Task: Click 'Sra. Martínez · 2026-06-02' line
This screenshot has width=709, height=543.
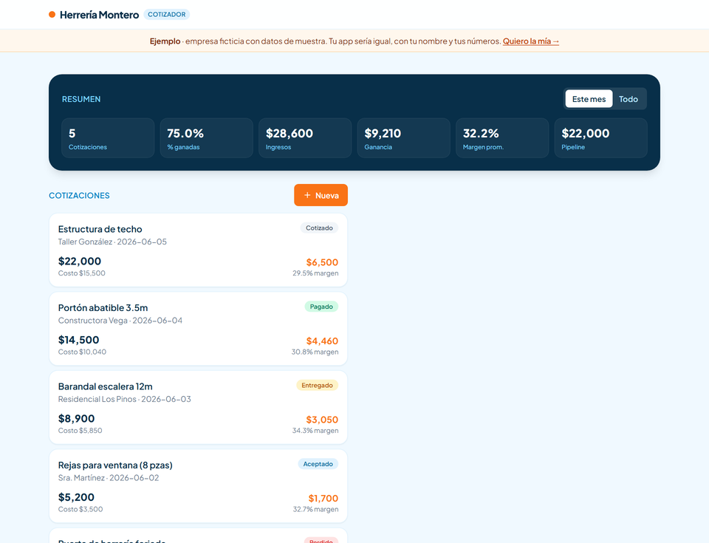Action: click(x=109, y=478)
